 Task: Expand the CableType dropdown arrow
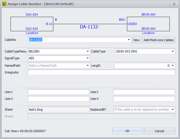(173, 51)
